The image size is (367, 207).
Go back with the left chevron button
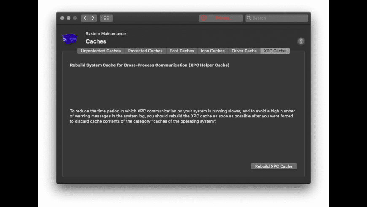(85, 18)
